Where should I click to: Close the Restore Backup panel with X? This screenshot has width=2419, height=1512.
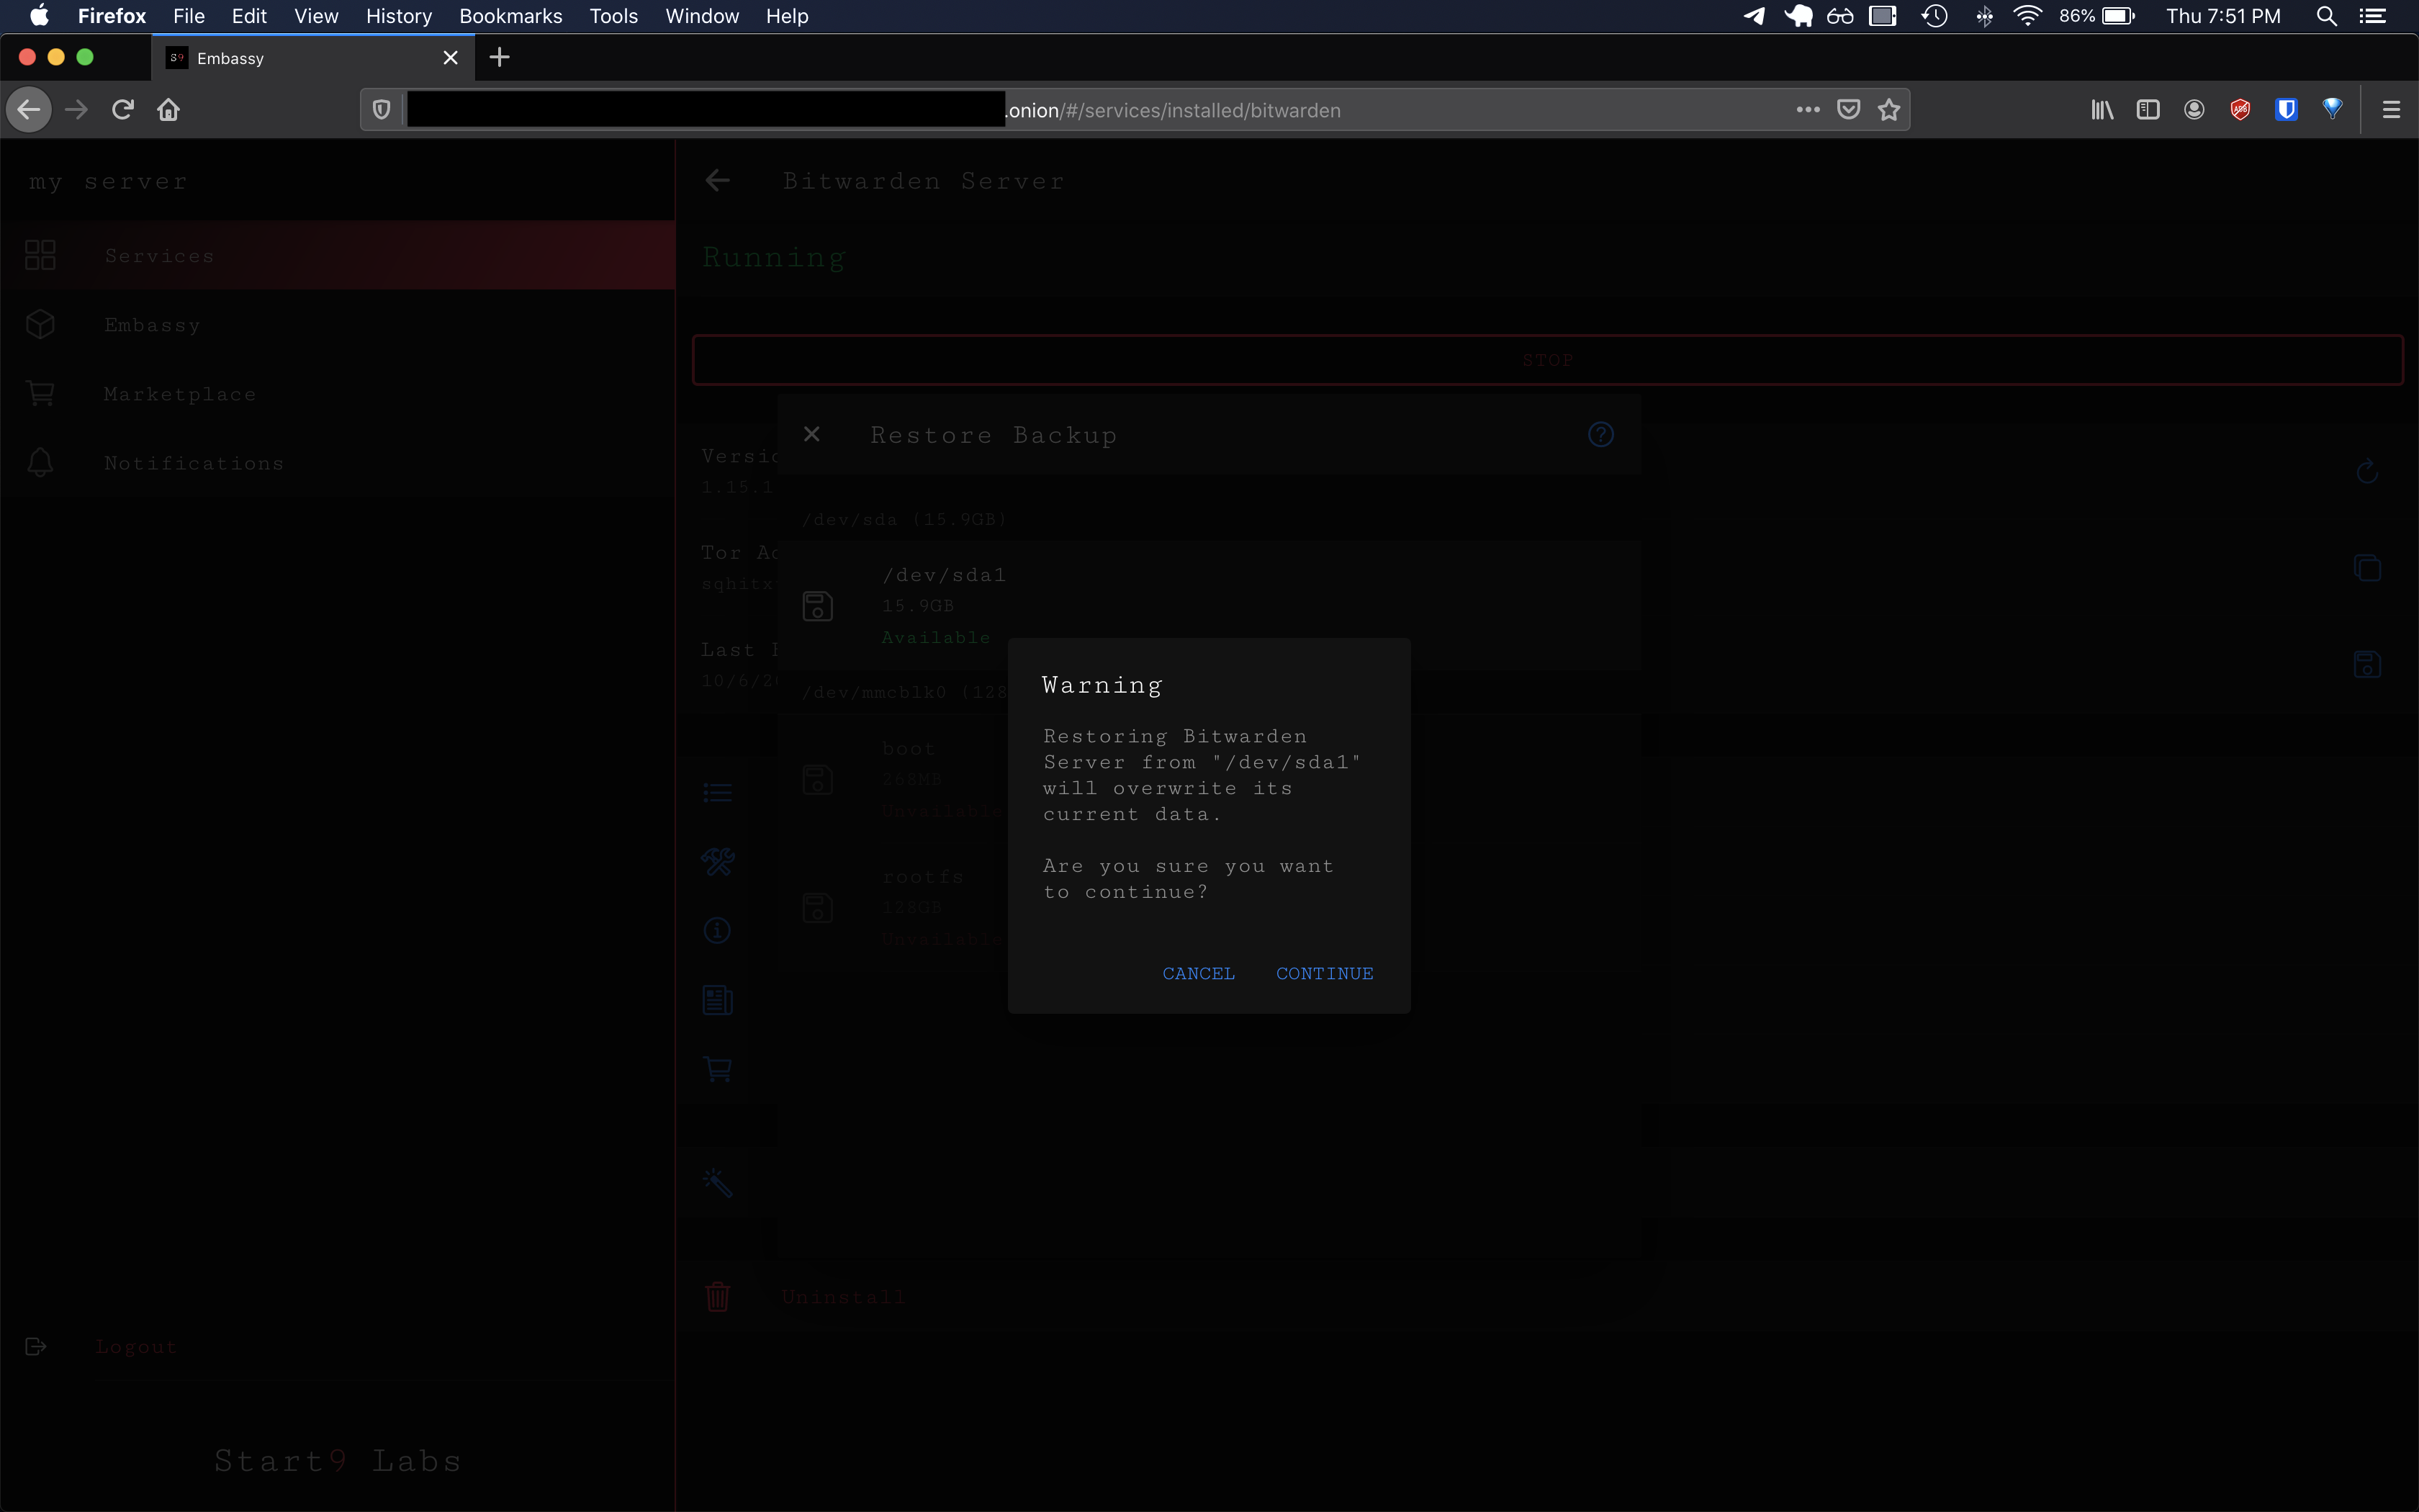click(811, 434)
